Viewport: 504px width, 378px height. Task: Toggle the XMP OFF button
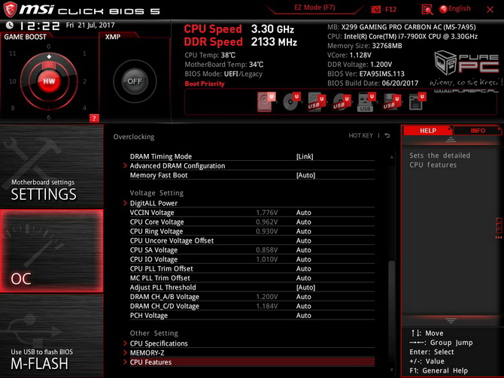[x=135, y=81]
